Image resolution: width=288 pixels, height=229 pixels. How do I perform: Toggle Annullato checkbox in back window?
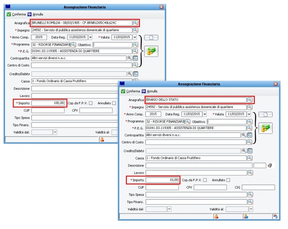(114, 103)
